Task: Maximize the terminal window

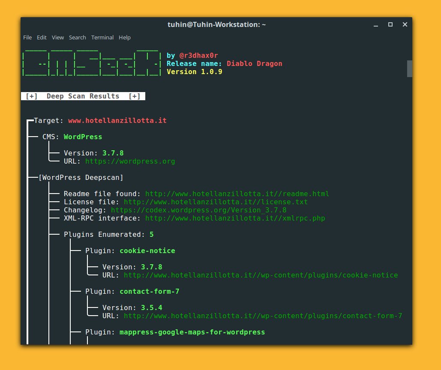Action: 390,25
